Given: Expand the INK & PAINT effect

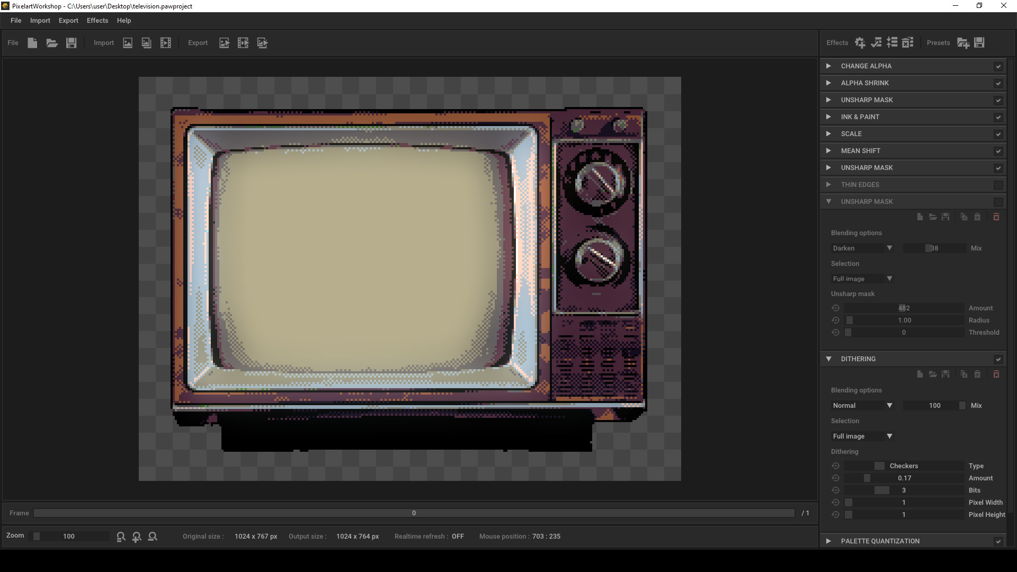Looking at the screenshot, I should [828, 117].
